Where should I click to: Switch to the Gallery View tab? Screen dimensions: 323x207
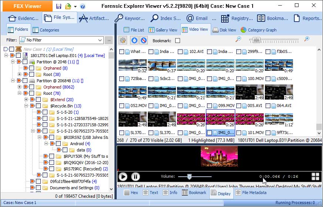163,30
